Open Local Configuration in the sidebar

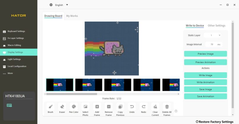19,66
